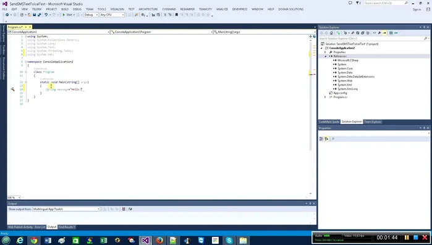Toggle the highlighted Preview Selected Items icon

click(384, 33)
